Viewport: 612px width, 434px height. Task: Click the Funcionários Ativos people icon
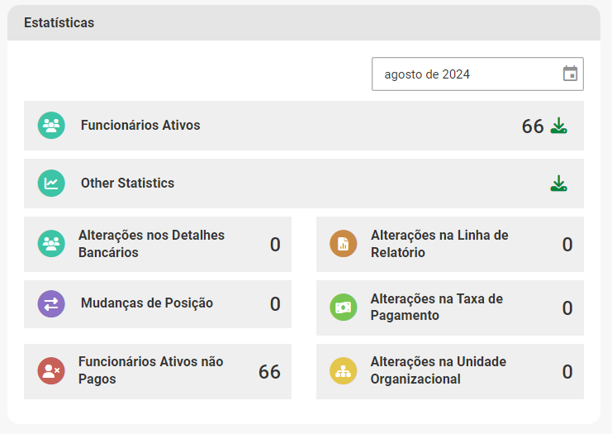tap(51, 126)
